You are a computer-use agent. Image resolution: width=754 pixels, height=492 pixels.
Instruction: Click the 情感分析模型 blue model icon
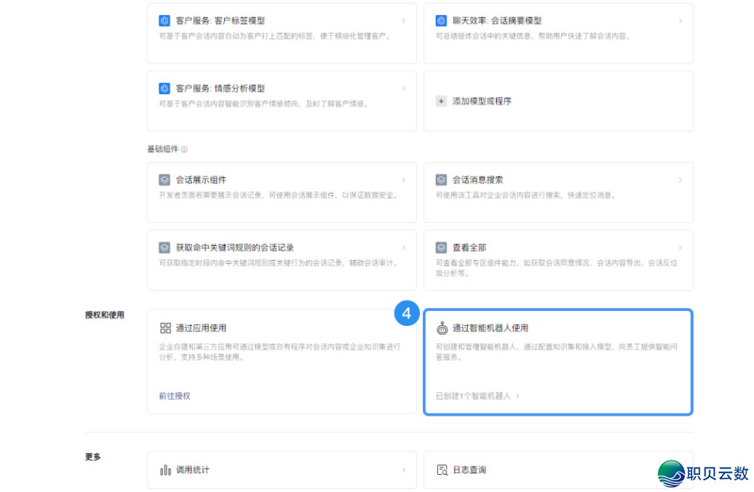[164, 88]
